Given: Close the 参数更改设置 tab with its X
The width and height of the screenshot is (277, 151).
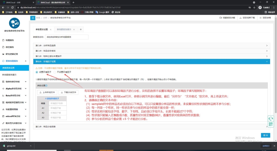Looking at the screenshot, I should click(x=51, y=29).
